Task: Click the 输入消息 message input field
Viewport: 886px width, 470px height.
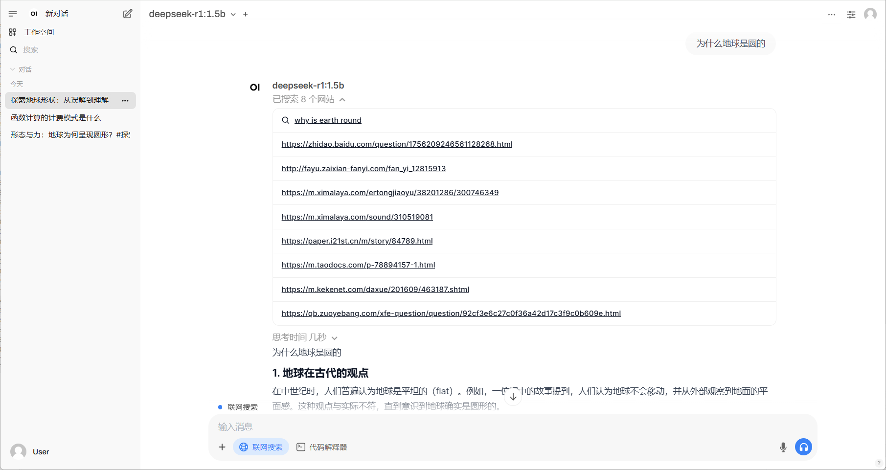Action: point(513,427)
